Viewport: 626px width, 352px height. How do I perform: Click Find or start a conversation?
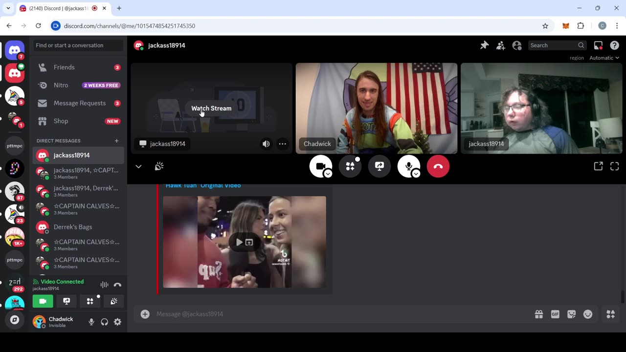coord(78,45)
